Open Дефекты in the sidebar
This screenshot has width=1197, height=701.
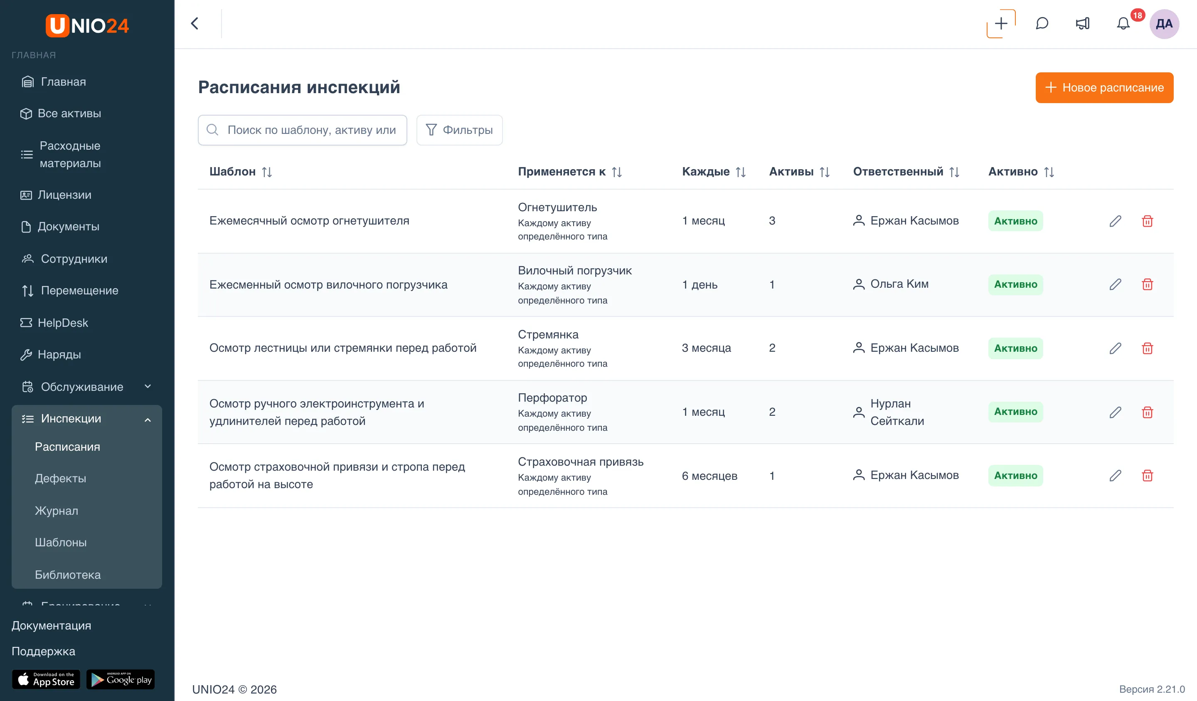pyautogui.click(x=60, y=479)
